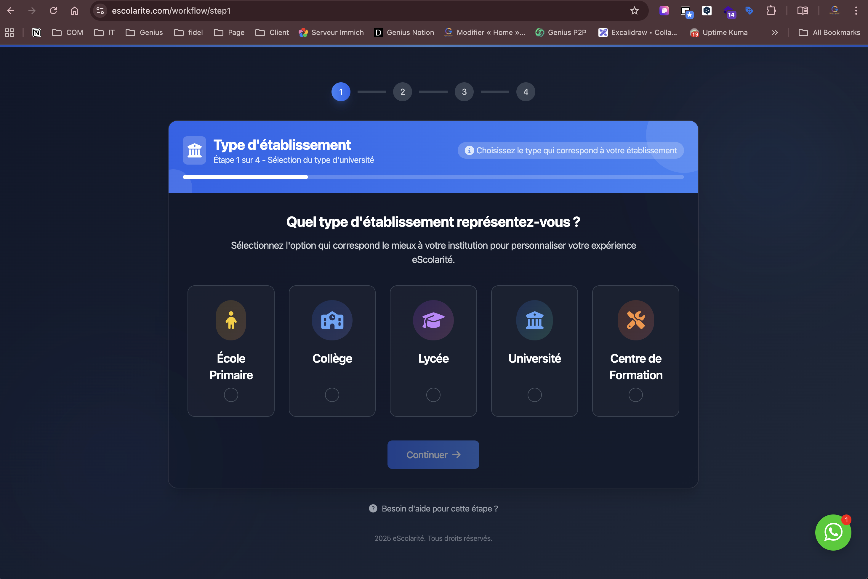Click the Collège school building icon
Screen dimensions: 868x579
click(332, 320)
